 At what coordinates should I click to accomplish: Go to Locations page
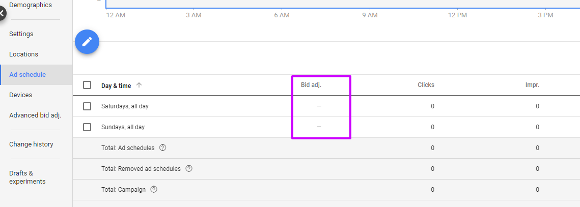[23, 54]
